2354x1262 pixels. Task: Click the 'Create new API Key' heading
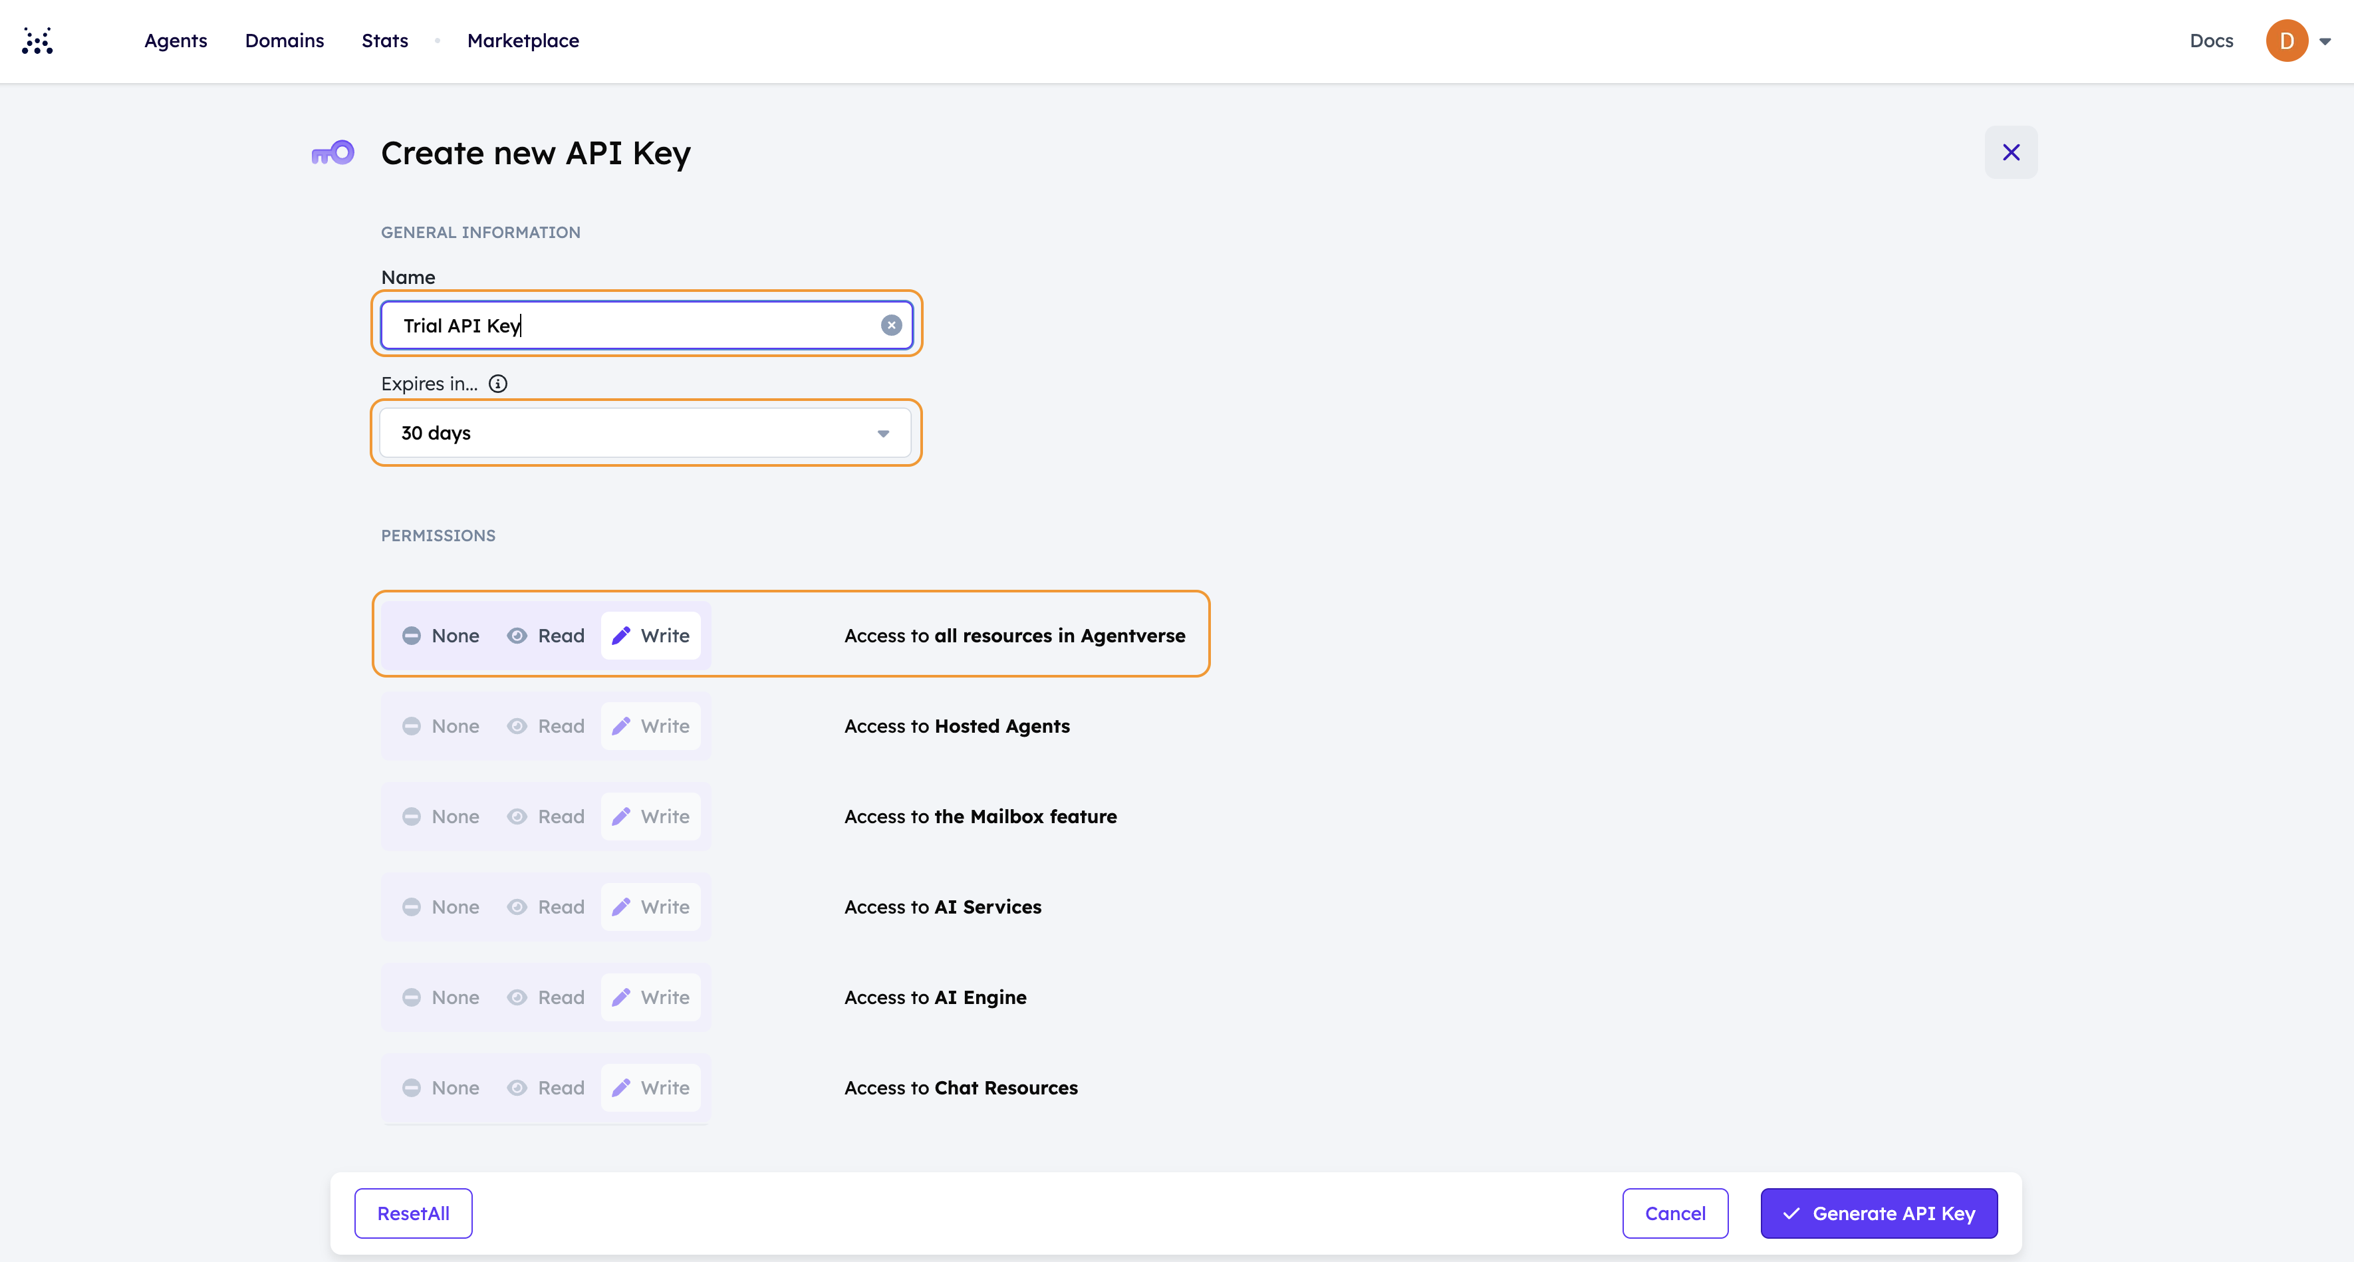click(535, 154)
